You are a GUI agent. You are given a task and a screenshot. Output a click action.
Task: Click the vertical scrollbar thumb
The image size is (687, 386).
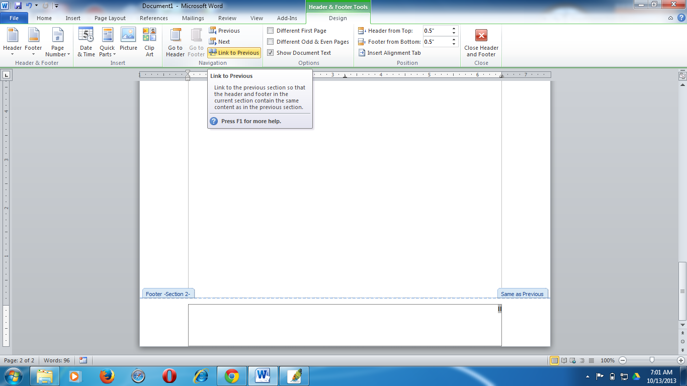682,292
